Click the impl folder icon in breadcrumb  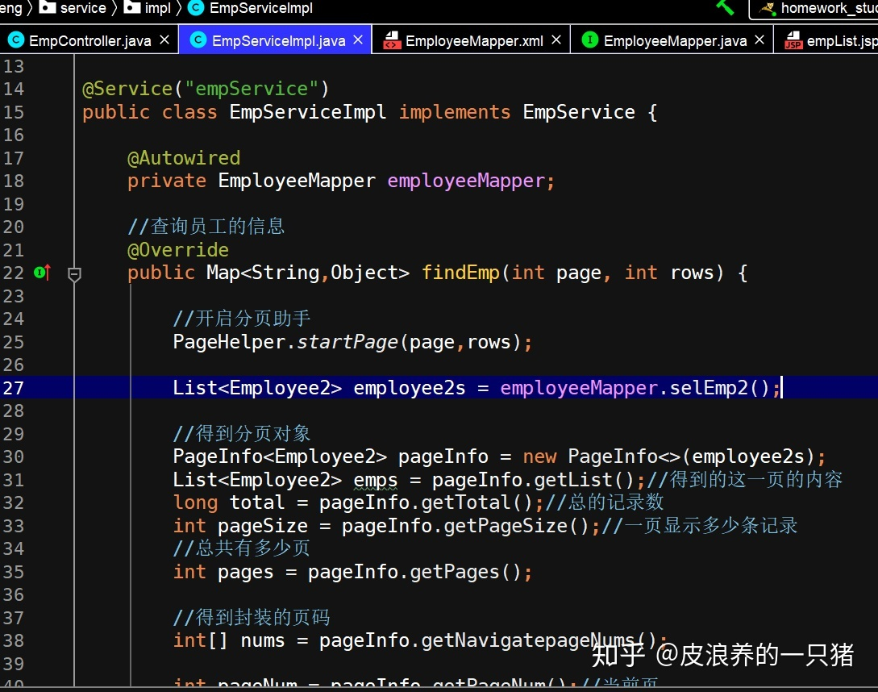click(x=132, y=7)
